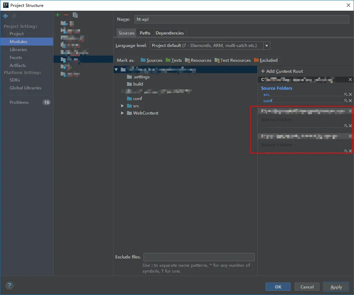Remove the selected module with the minus icon
The width and height of the screenshot is (354, 295).
point(66,15)
